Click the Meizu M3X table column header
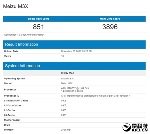This screenshot has height=134, width=150. click(x=68, y=73)
